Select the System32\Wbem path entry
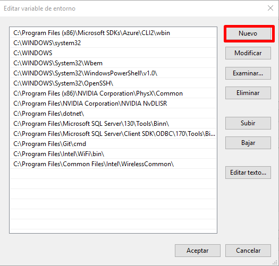 click(113, 63)
